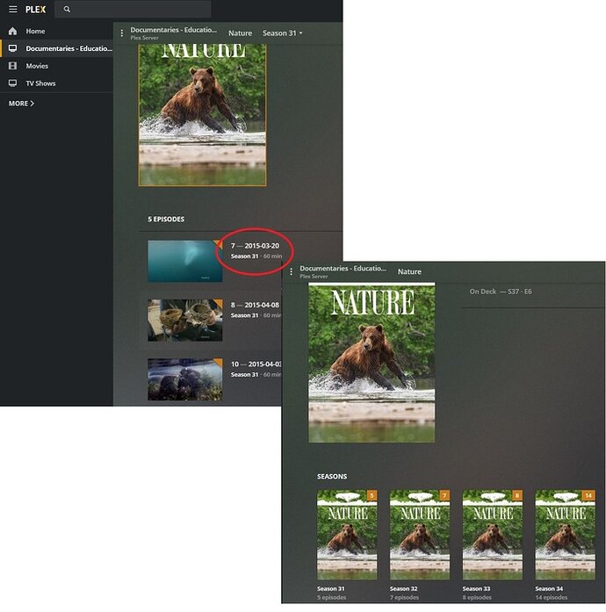The width and height of the screenshot is (606, 612).
Task: Click 5 episodes text under Season 31
Action: [331, 598]
